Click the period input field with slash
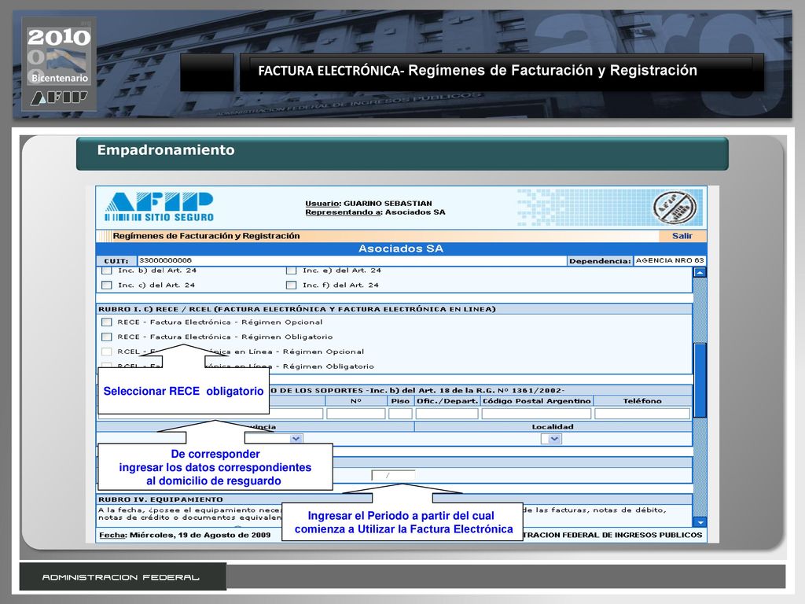Image resolution: width=805 pixels, height=604 pixels. tap(393, 476)
